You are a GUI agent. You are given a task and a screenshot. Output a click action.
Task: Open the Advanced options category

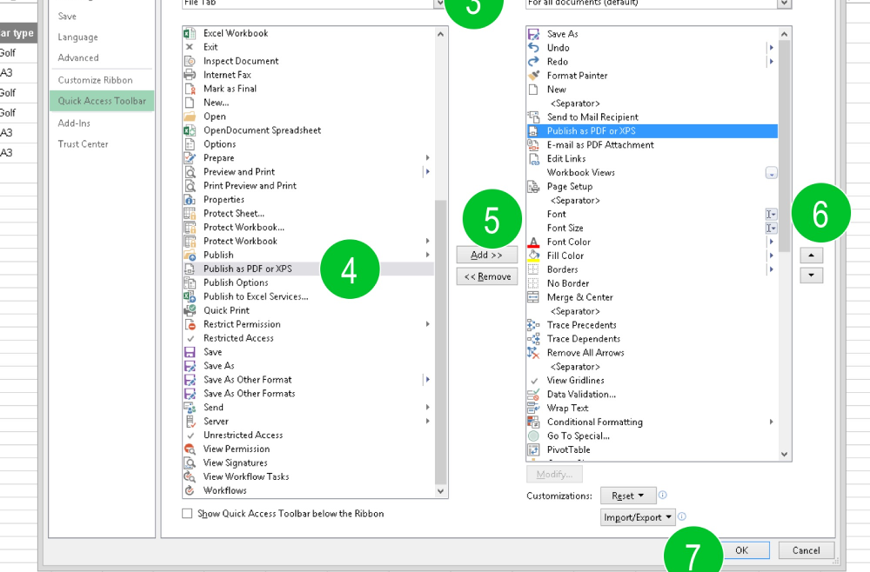(x=102, y=57)
